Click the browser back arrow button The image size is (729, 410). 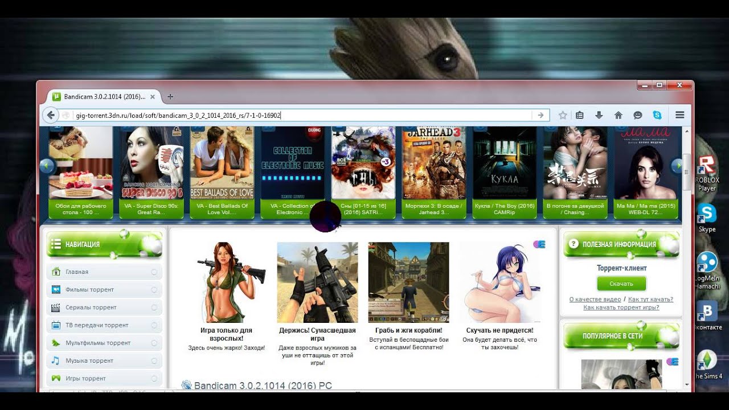51,115
